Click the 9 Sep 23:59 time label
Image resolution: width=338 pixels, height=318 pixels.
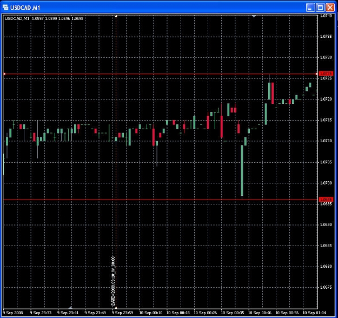pyautogui.click(x=122, y=313)
